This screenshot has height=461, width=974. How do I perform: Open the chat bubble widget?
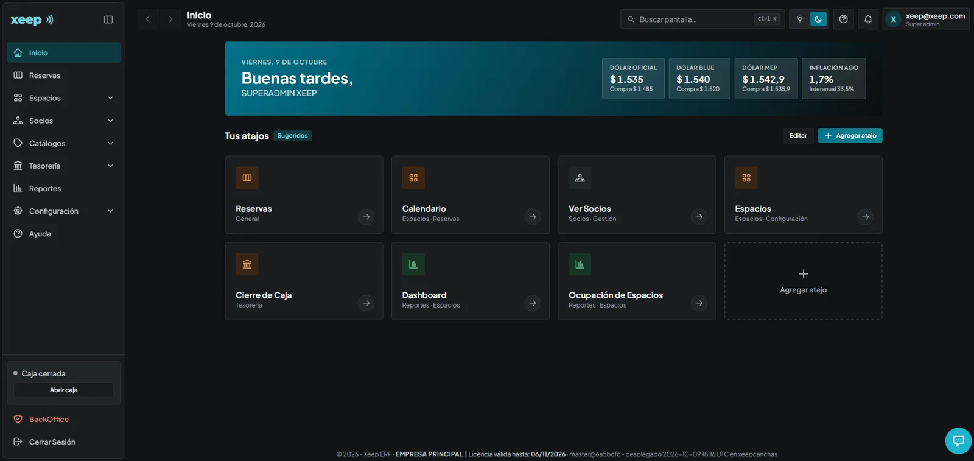pyautogui.click(x=958, y=441)
